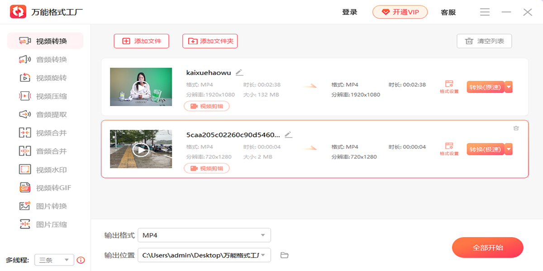Click the pencil rename icon beside kaixuehaowu
Screen dimensions: 543x271
point(239,72)
